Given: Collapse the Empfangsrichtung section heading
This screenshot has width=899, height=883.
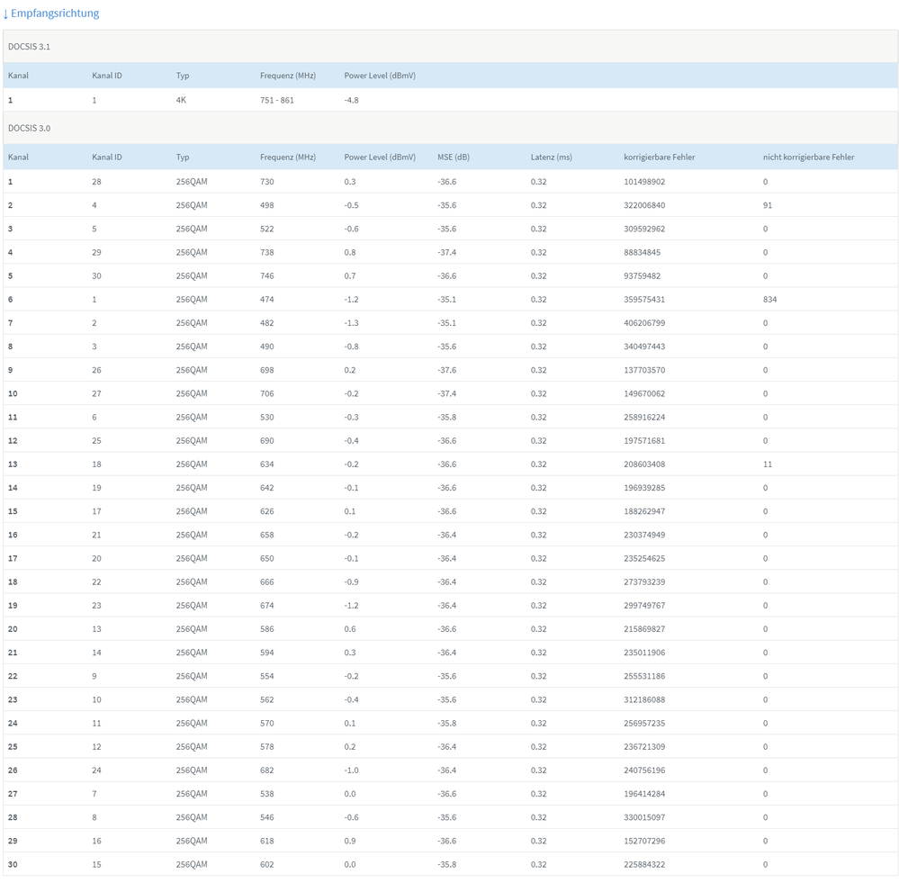Looking at the screenshot, I should pyautogui.click(x=55, y=14).
